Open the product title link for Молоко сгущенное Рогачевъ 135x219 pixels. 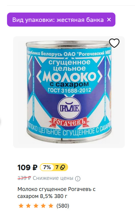pyautogui.click(x=56, y=193)
